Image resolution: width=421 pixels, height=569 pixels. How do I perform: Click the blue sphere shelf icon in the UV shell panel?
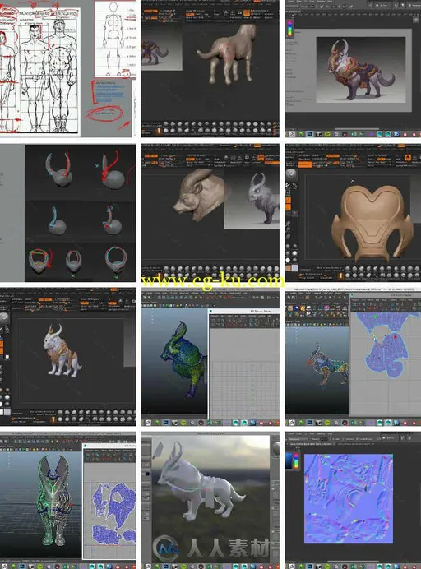[297, 308]
